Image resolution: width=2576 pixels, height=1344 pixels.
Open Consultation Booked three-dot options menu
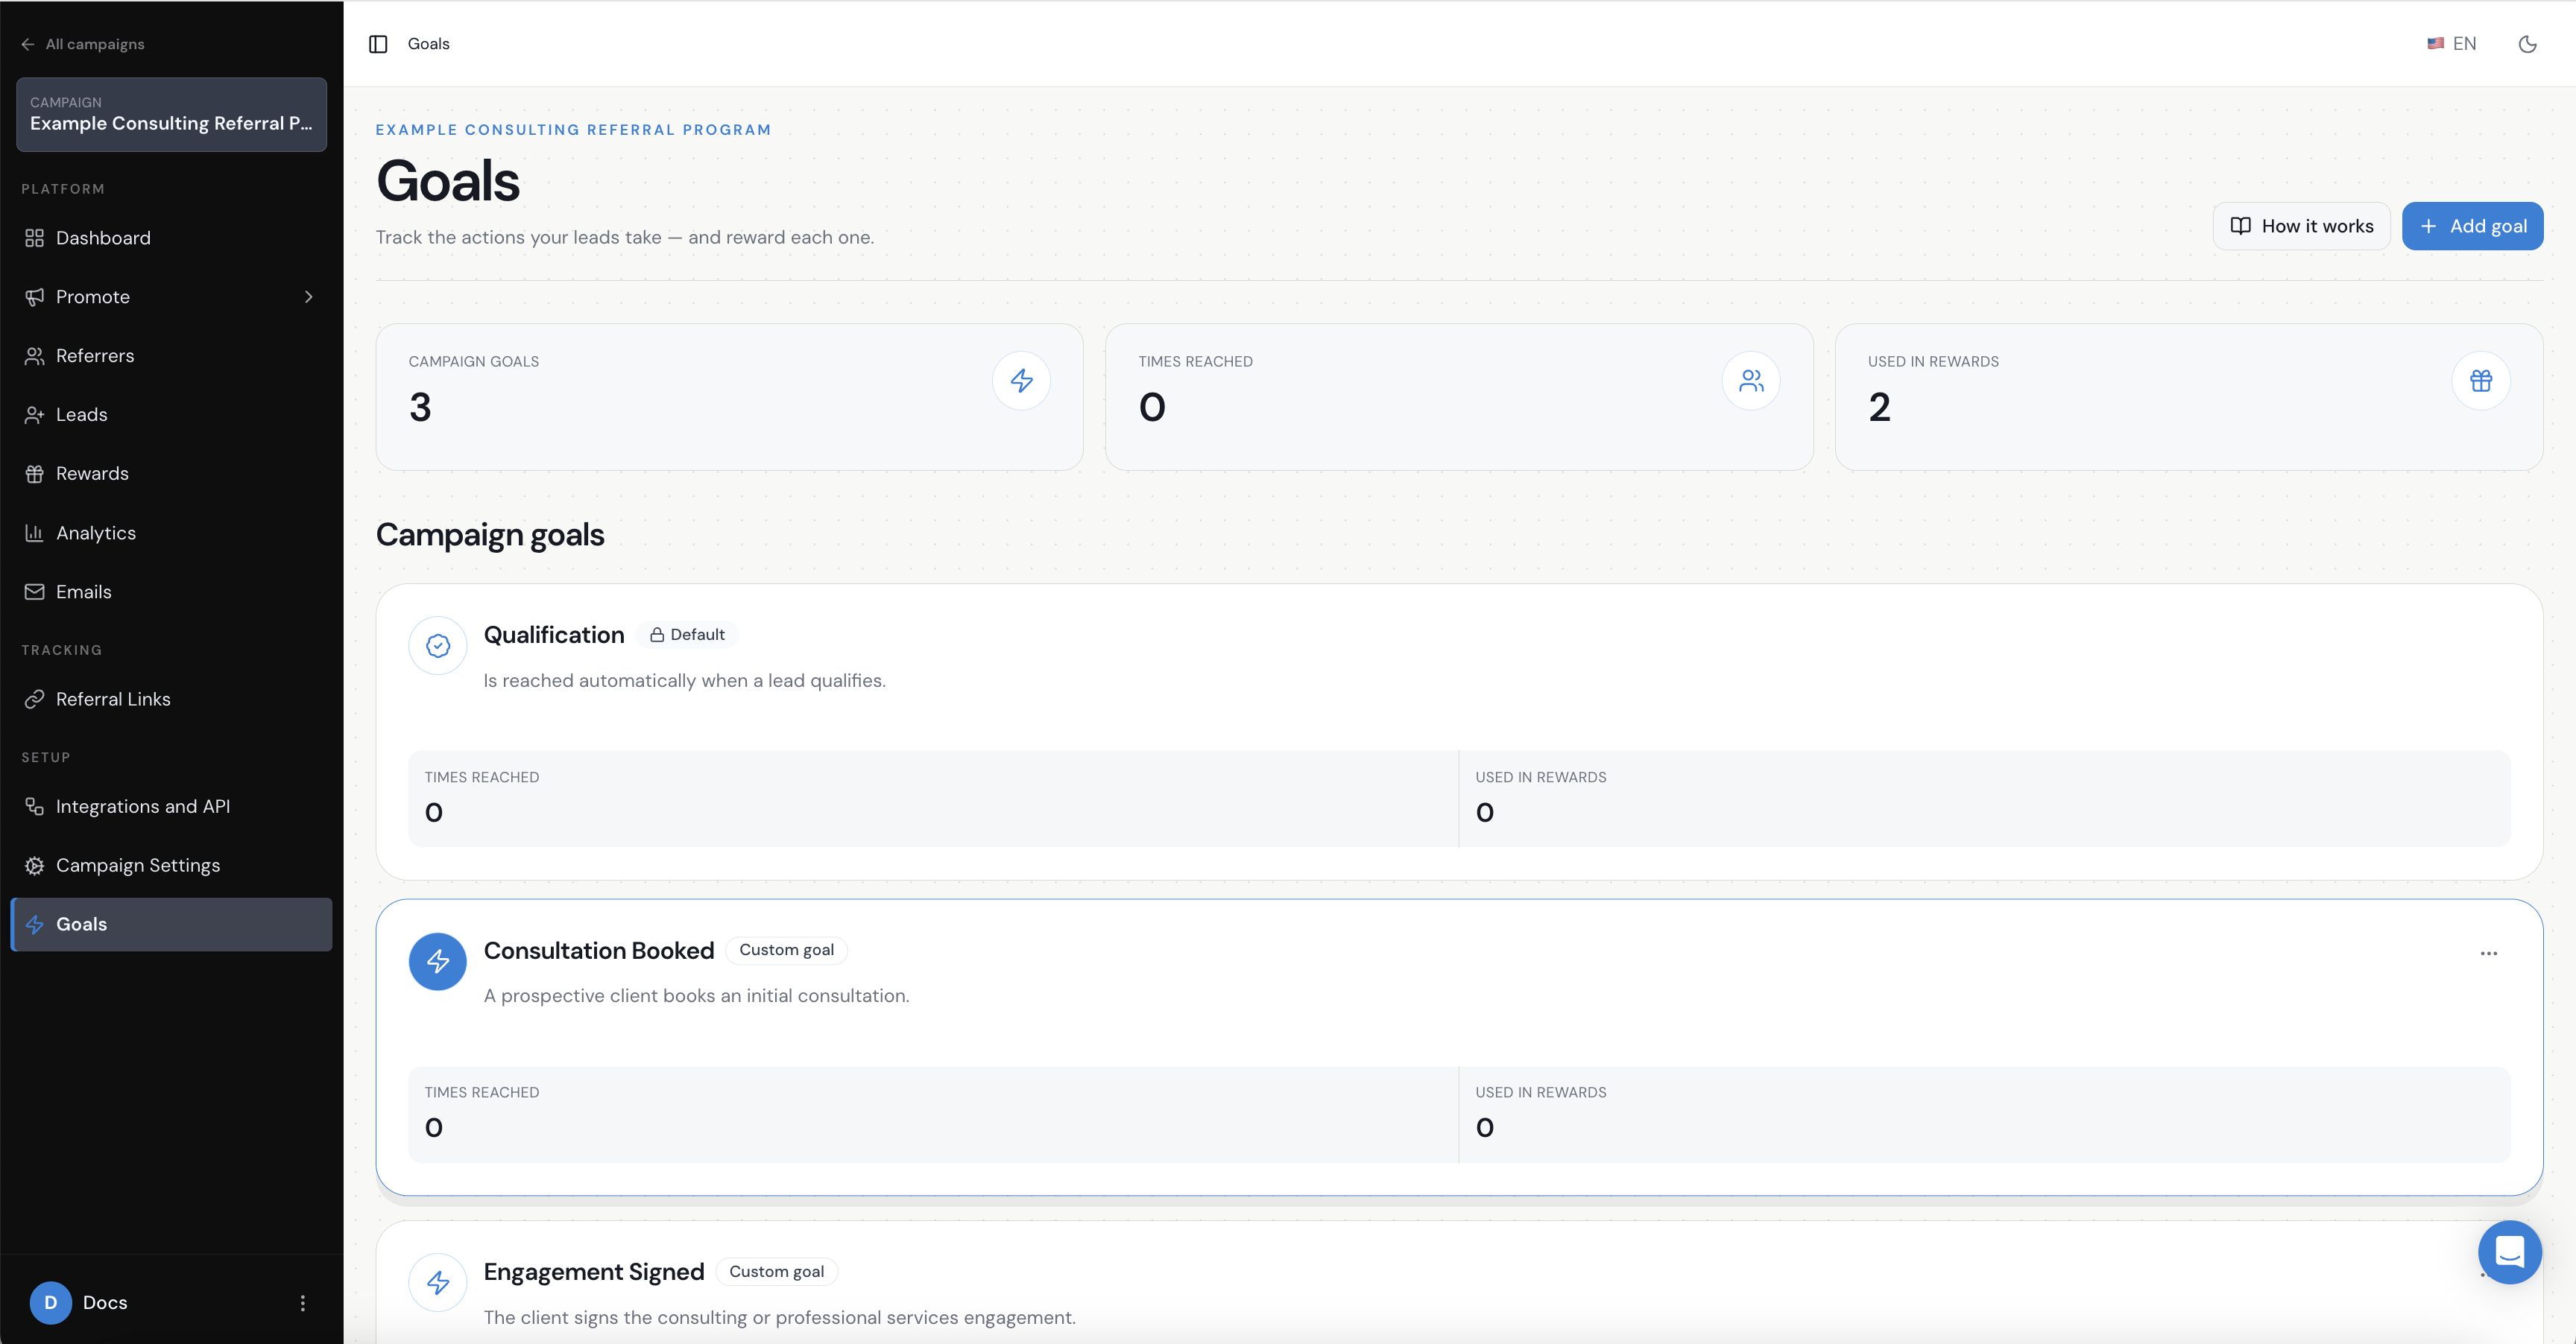(2489, 954)
